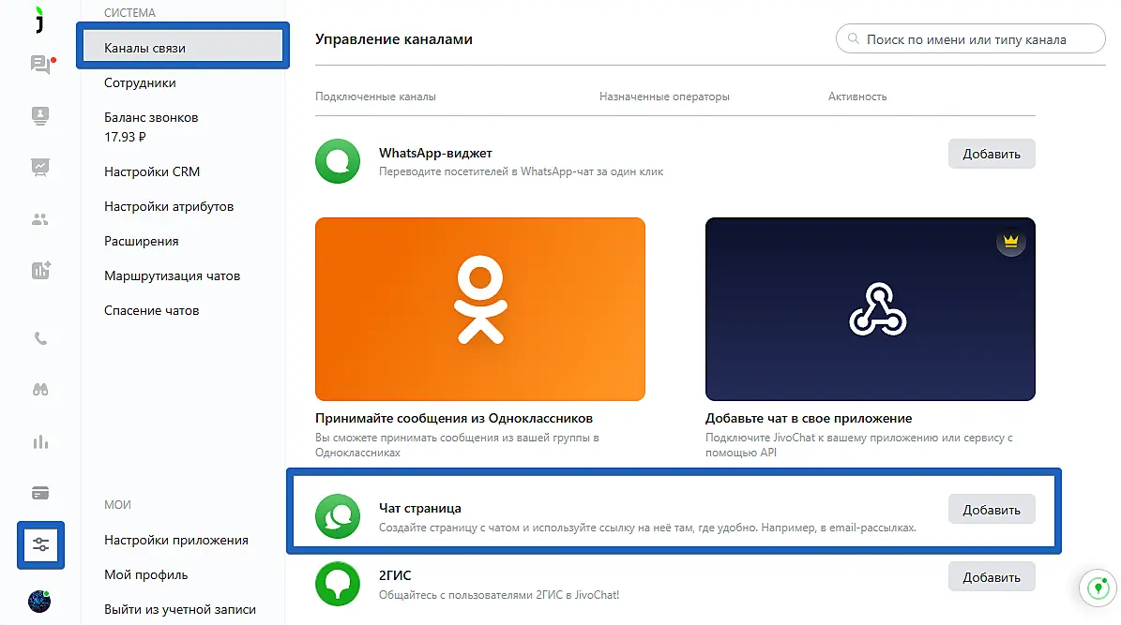The image size is (1121, 625).
Task: Open the bar chart statistics icon in sidebar
Action: (40, 442)
